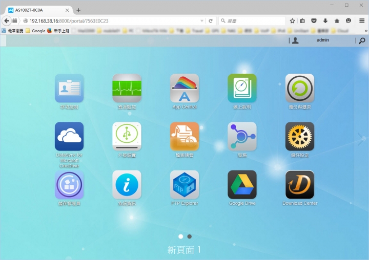Close the AS1002T-0C0A tab

(67, 10)
